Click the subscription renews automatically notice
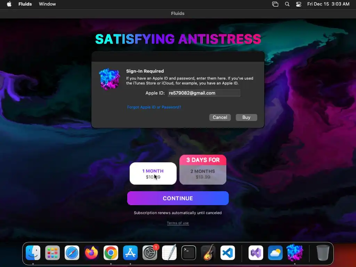This screenshot has height=267, width=356. pos(178,213)
